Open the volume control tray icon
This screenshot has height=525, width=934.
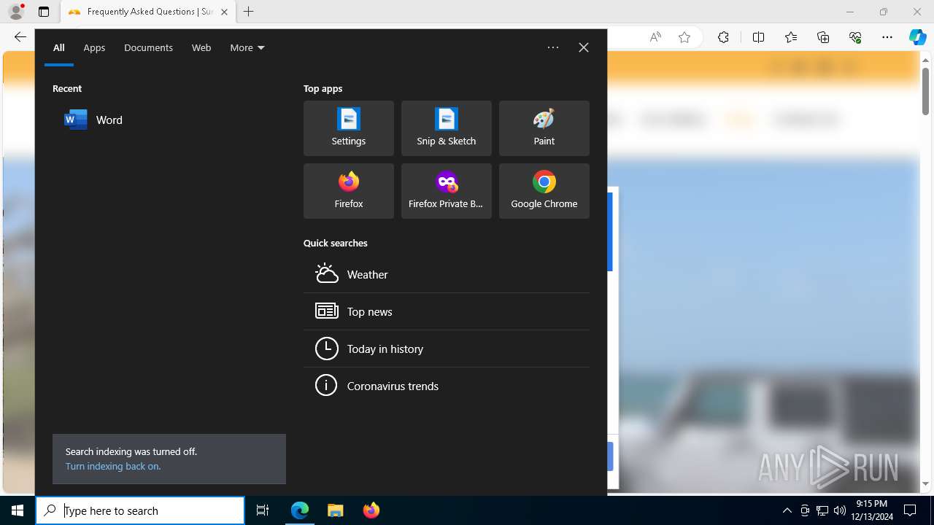(840, 510)
